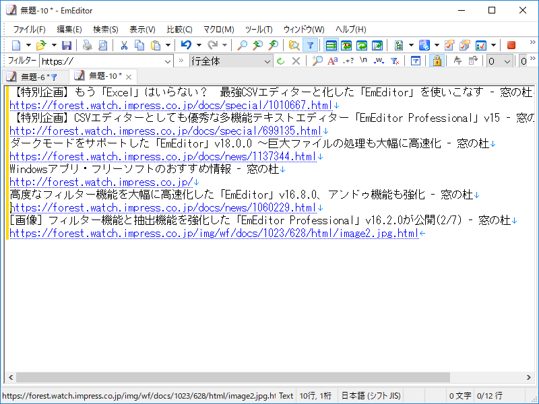Save the document with floppy icon

click(66, 45)
